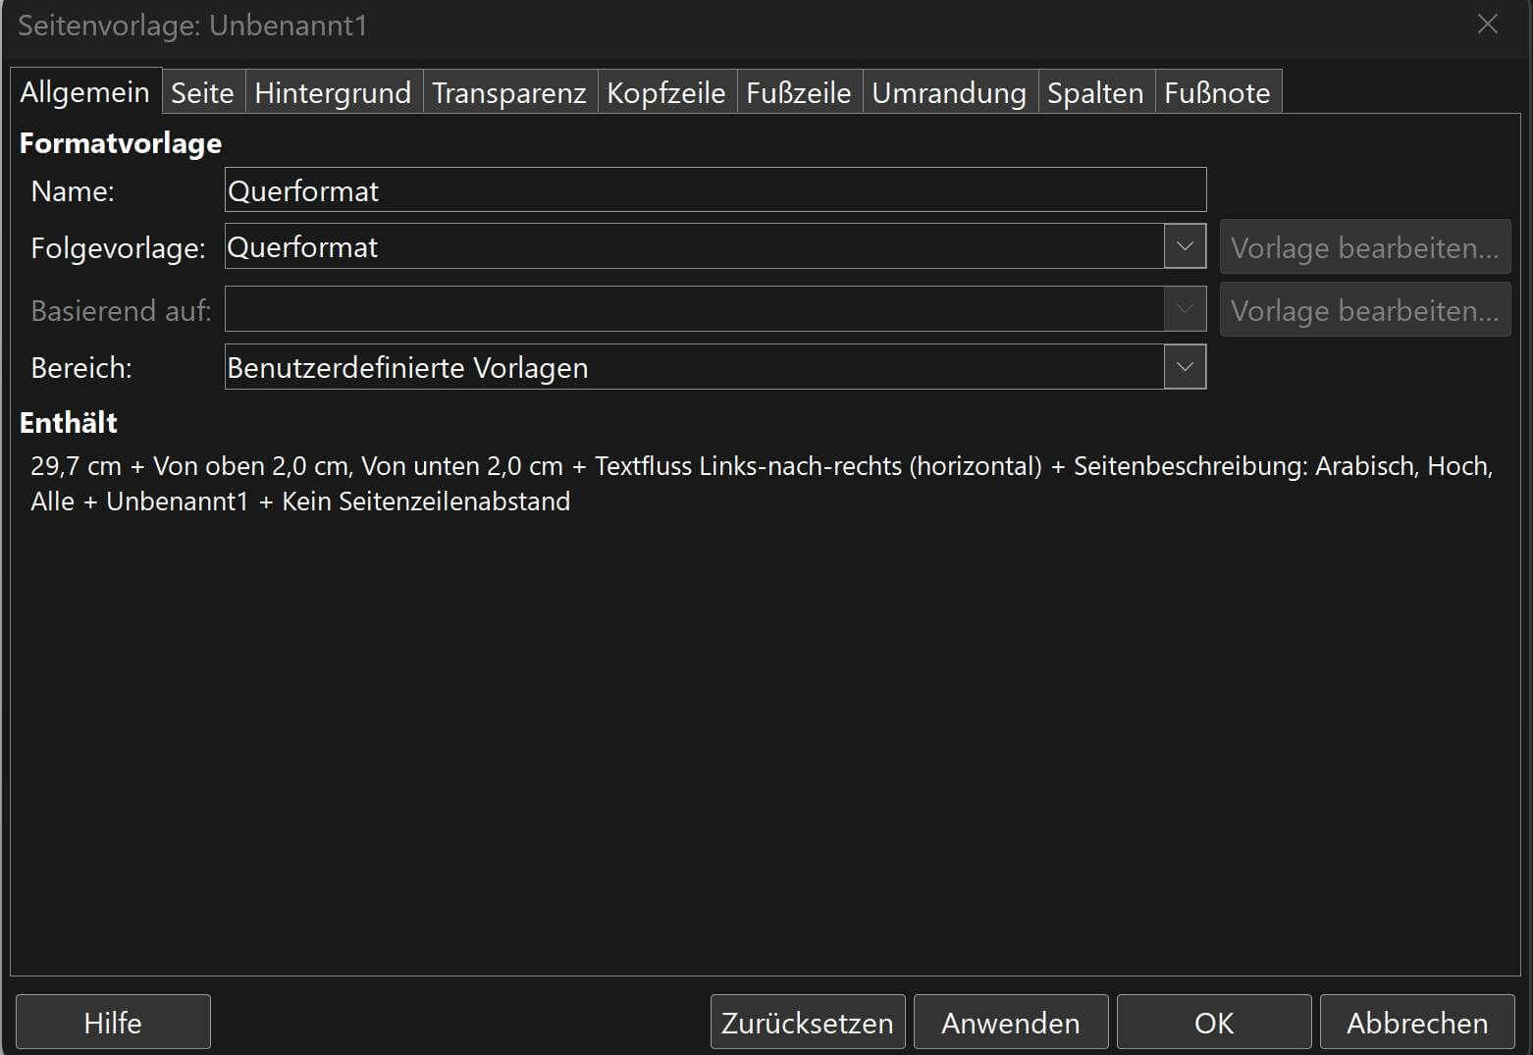Click the Abbrechen button
The image size is (1533, 1055).
[1416, 1022]
